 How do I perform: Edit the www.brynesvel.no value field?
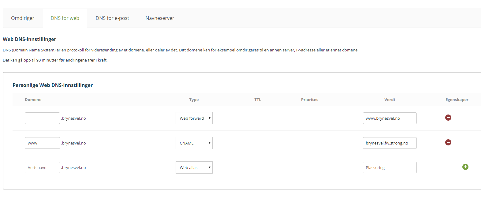[390, 118]
